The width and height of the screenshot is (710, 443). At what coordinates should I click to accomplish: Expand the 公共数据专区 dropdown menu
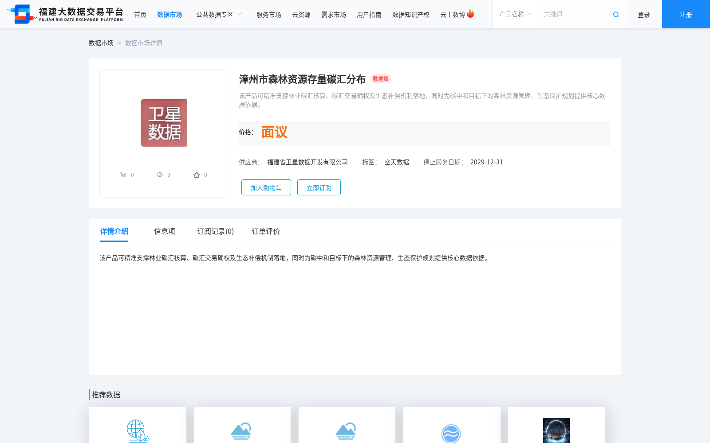(219, 15)
